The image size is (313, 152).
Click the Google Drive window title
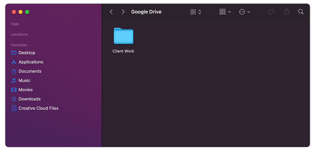coord(146,12)
